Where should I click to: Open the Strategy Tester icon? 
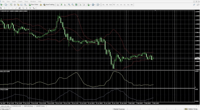[25, 5]
